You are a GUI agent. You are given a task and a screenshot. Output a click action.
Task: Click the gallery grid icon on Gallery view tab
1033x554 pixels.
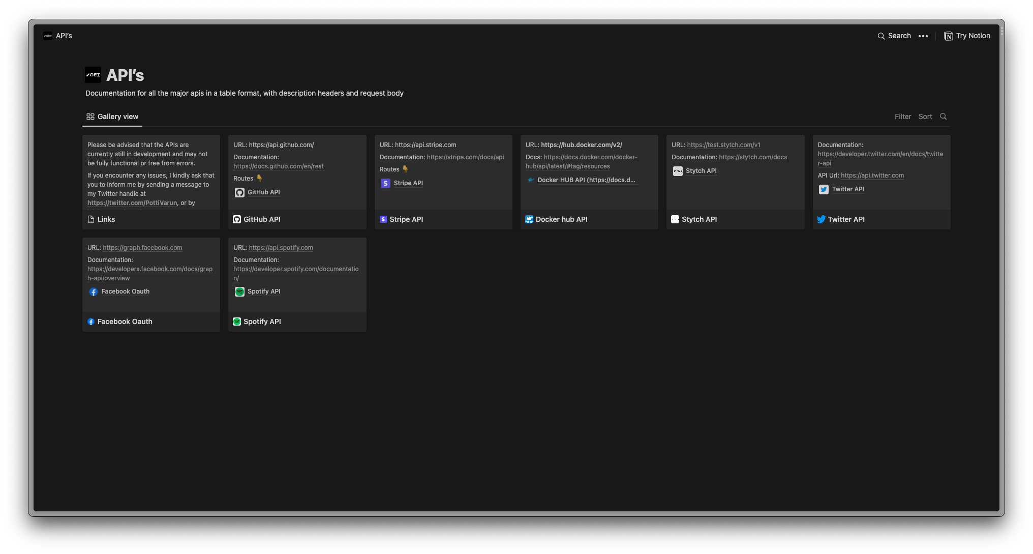point(90,116)
